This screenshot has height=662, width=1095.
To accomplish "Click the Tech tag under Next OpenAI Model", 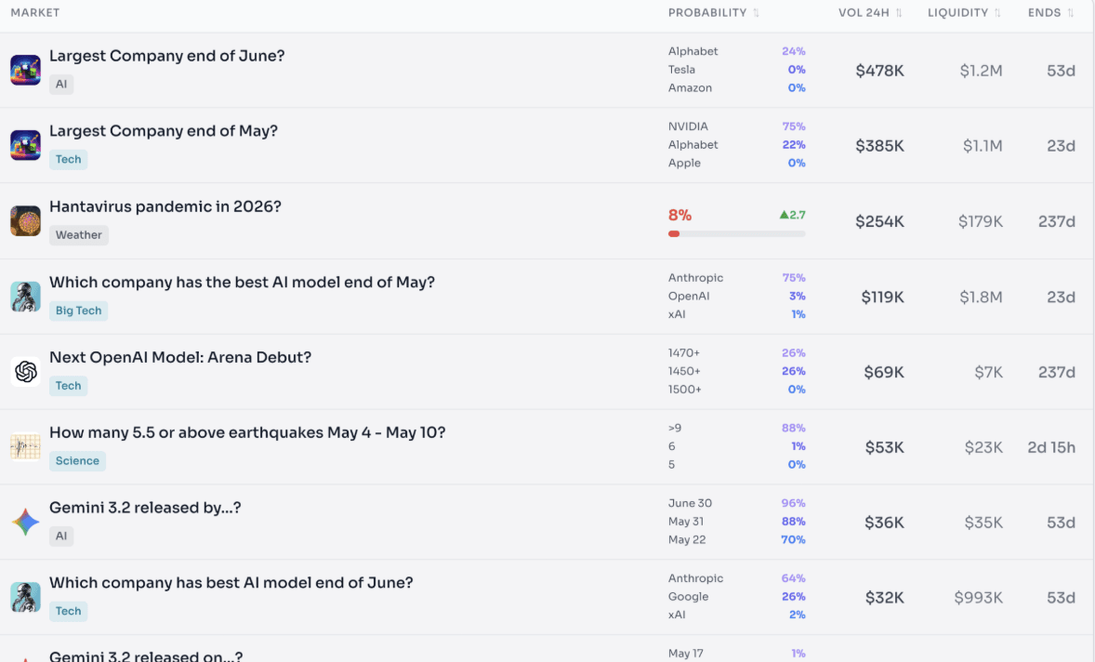I will pos(69,386).
